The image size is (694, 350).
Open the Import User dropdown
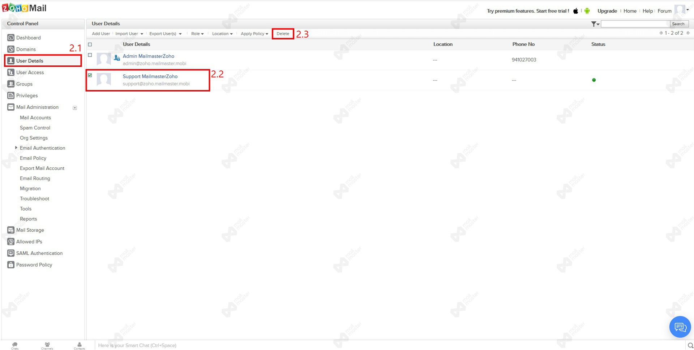coord(129,34)
